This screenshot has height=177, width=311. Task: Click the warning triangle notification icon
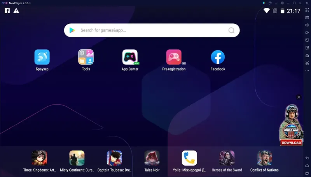[16, 11]
